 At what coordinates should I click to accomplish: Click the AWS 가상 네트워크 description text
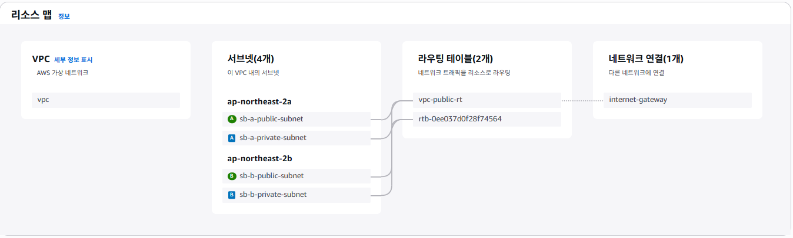tap(62, 73)
